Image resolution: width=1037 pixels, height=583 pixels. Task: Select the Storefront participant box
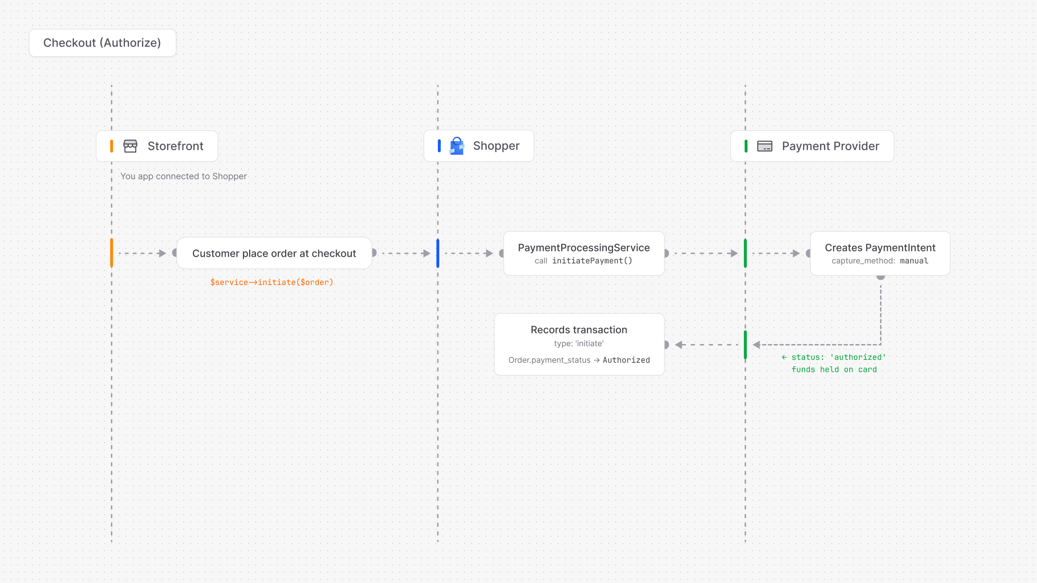pyautogui.click(x=157, y=146)
